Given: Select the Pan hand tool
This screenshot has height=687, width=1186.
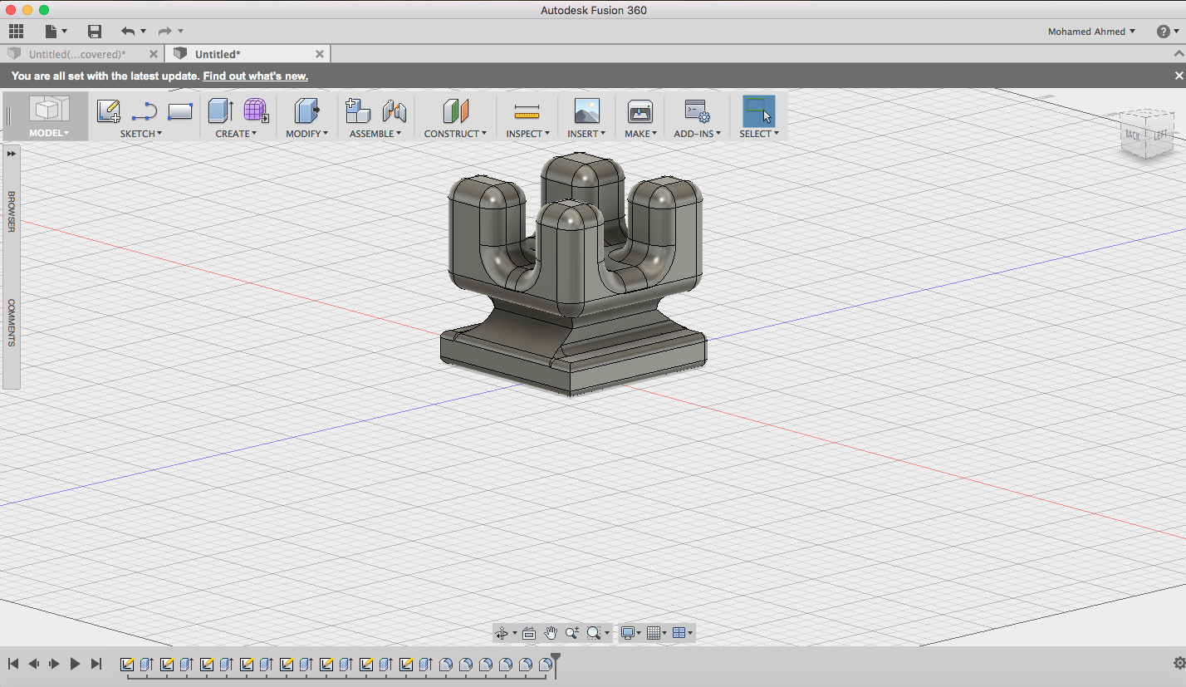Looking at the screenshot, I should click(551, 633).
